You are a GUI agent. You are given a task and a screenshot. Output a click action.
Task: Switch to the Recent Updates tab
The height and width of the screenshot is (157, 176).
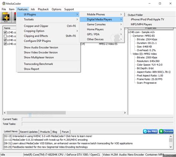(29, 132)
